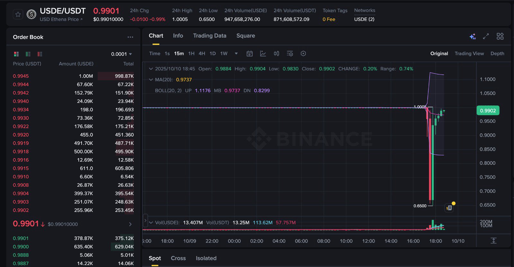Click the Networks label in the header
The width and height of the screenshot is (514, 267).
point(365,11)
